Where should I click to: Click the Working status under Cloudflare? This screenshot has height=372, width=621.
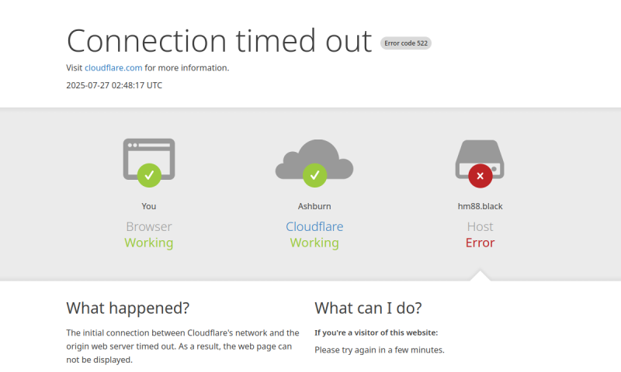(314, 243)
